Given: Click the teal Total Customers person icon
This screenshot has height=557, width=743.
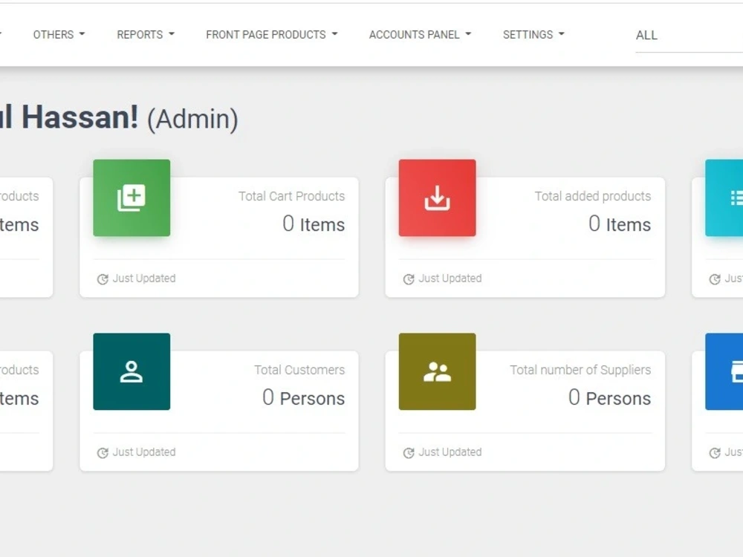Looking at the screenshot, I should (132, 371).
